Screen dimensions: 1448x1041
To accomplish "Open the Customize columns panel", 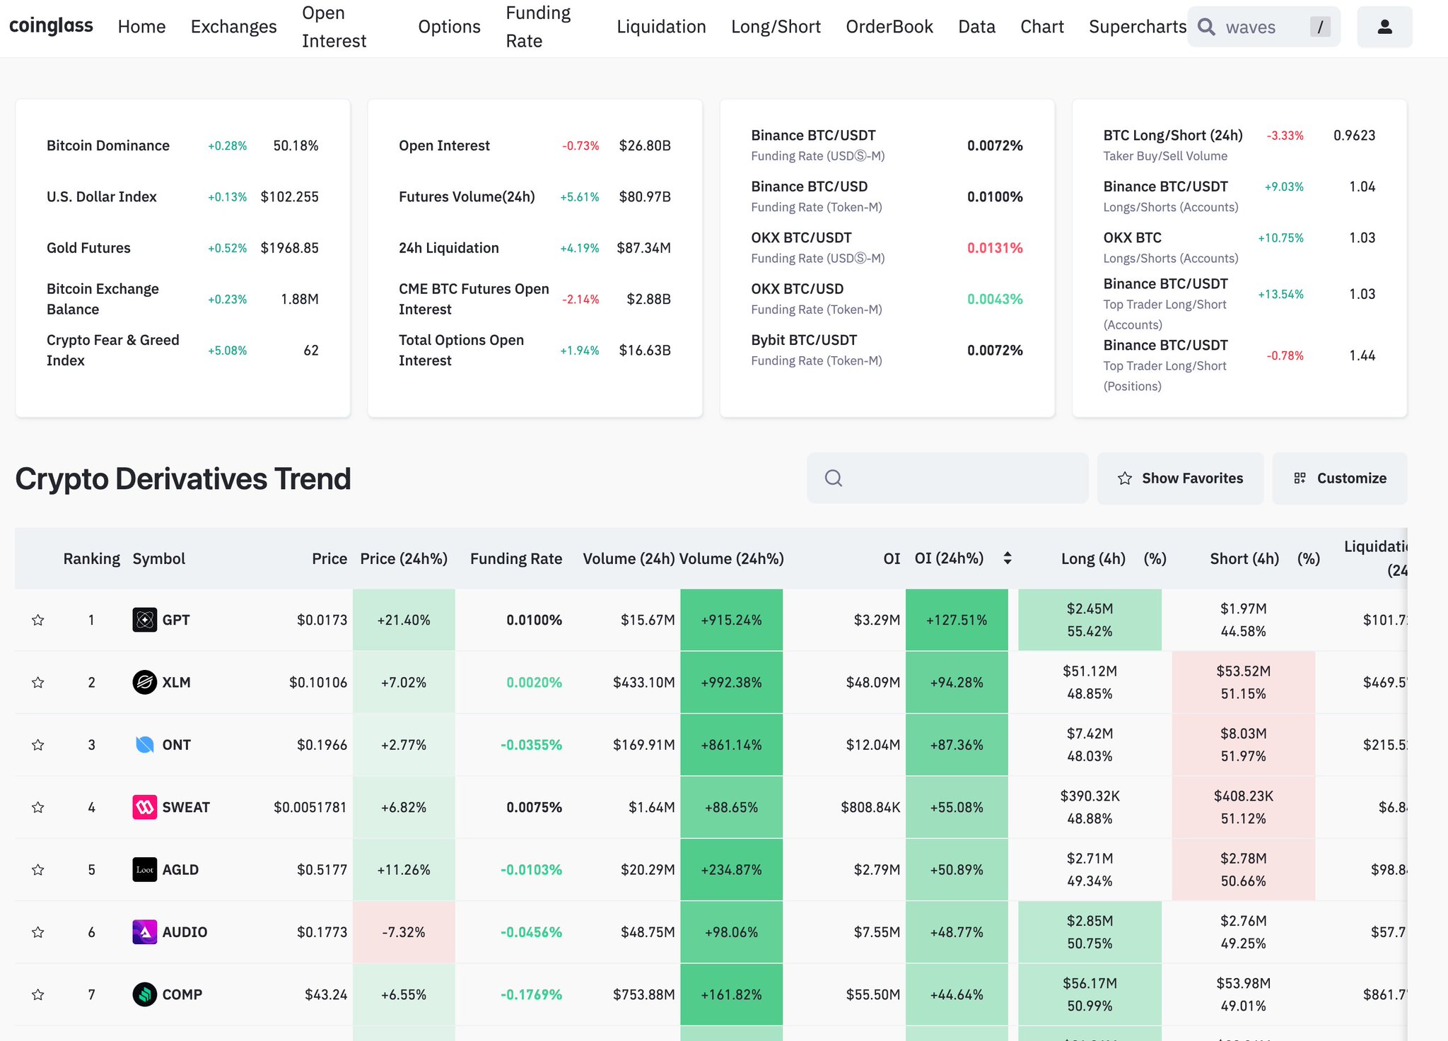I will click(1340, 478).
